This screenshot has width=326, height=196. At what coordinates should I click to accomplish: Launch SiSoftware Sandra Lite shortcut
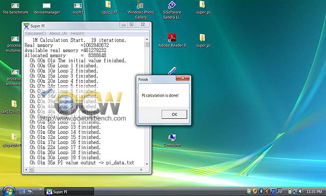(x=172, y=10)
